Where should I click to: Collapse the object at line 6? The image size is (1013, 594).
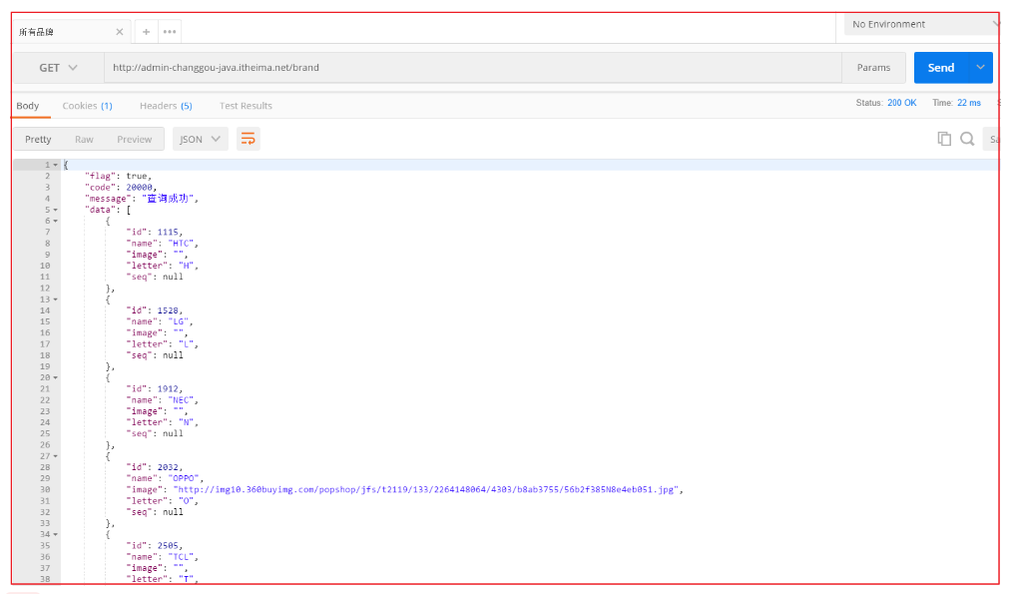tap(56, 221)
